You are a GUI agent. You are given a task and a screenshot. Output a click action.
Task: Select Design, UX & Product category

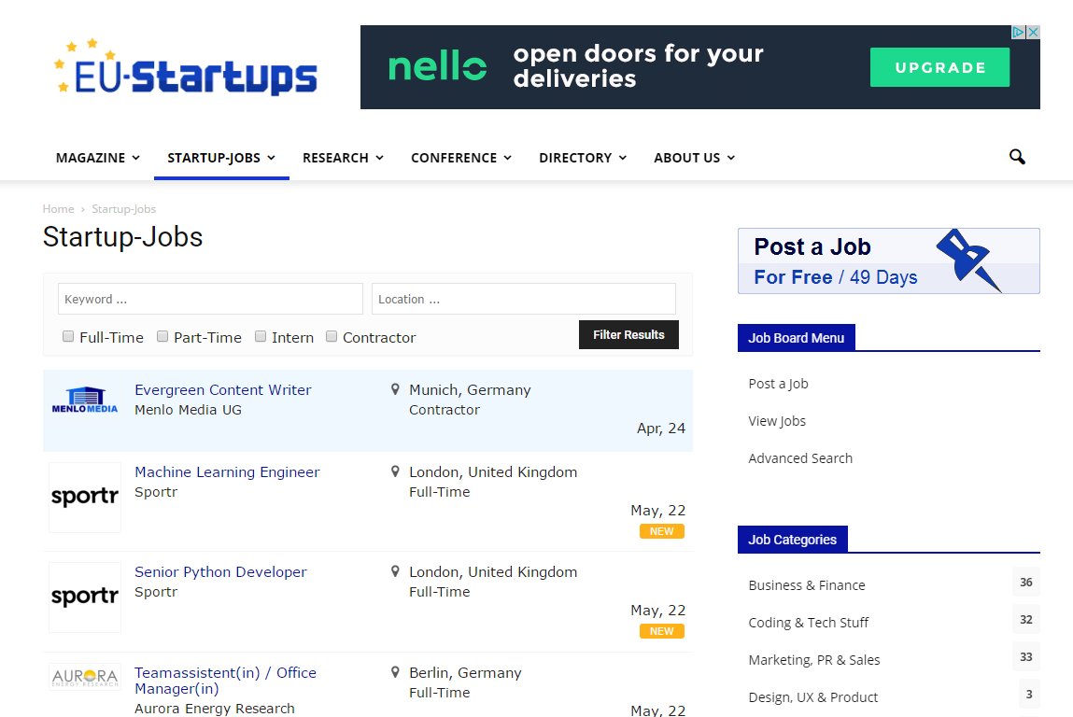813,697
